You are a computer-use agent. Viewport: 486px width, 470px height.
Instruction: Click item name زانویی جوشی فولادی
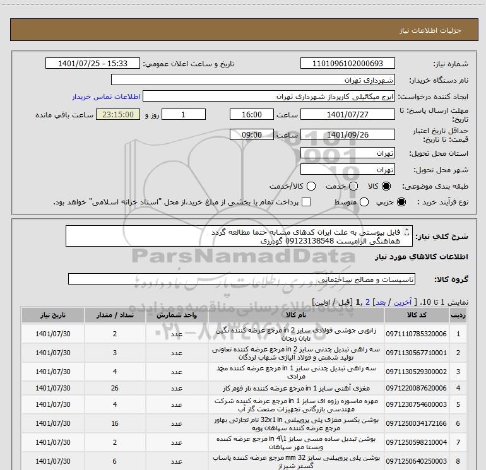point(296,334)
